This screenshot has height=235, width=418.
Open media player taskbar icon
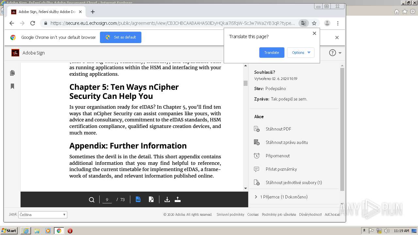coord(48,231)
